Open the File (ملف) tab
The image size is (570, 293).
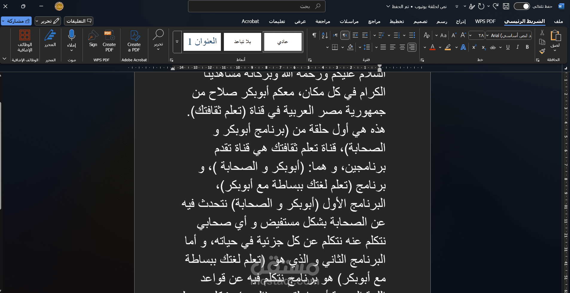click(558, 21)
